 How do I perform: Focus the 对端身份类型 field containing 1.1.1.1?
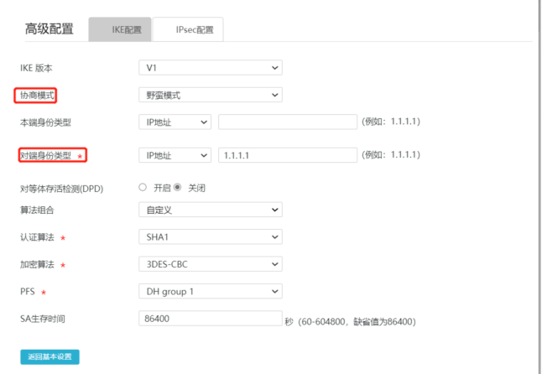point(288,155)
